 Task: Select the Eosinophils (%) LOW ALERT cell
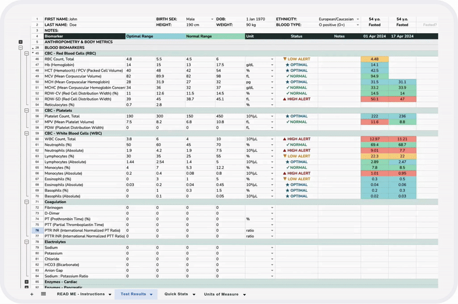tap(297, 179)
